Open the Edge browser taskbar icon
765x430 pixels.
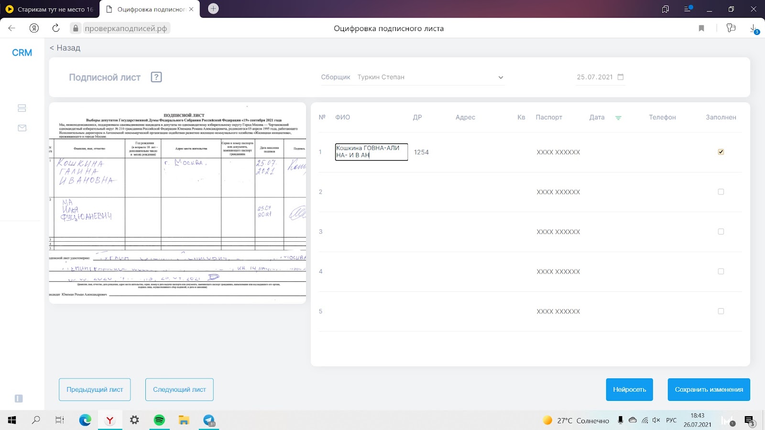click(x=85, y=420)
